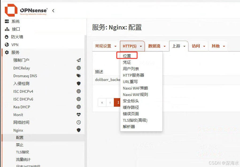Open 入侵检测 in the sidebar
The width and height of the screenshot is (240, 167).
click(21, 84)
